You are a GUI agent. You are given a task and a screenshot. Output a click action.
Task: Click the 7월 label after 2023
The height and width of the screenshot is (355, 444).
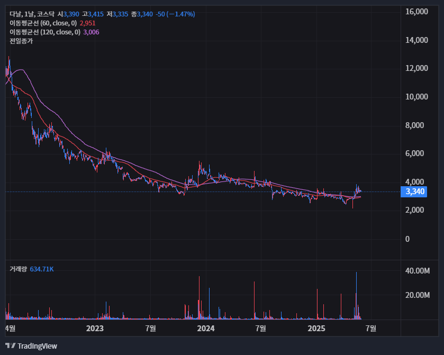[x=150, y=329]
